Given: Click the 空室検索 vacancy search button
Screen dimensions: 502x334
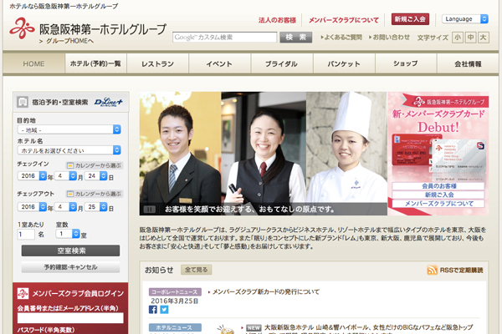Looking at the screenshot, I should tap(71, 250).
